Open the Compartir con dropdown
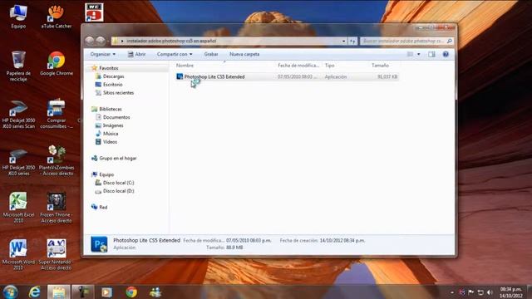Viewport: 532px width, 299px height. [175, 54]
